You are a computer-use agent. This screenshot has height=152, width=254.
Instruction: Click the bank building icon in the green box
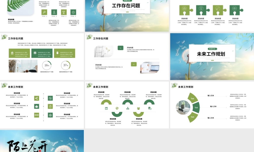point(12,53)
